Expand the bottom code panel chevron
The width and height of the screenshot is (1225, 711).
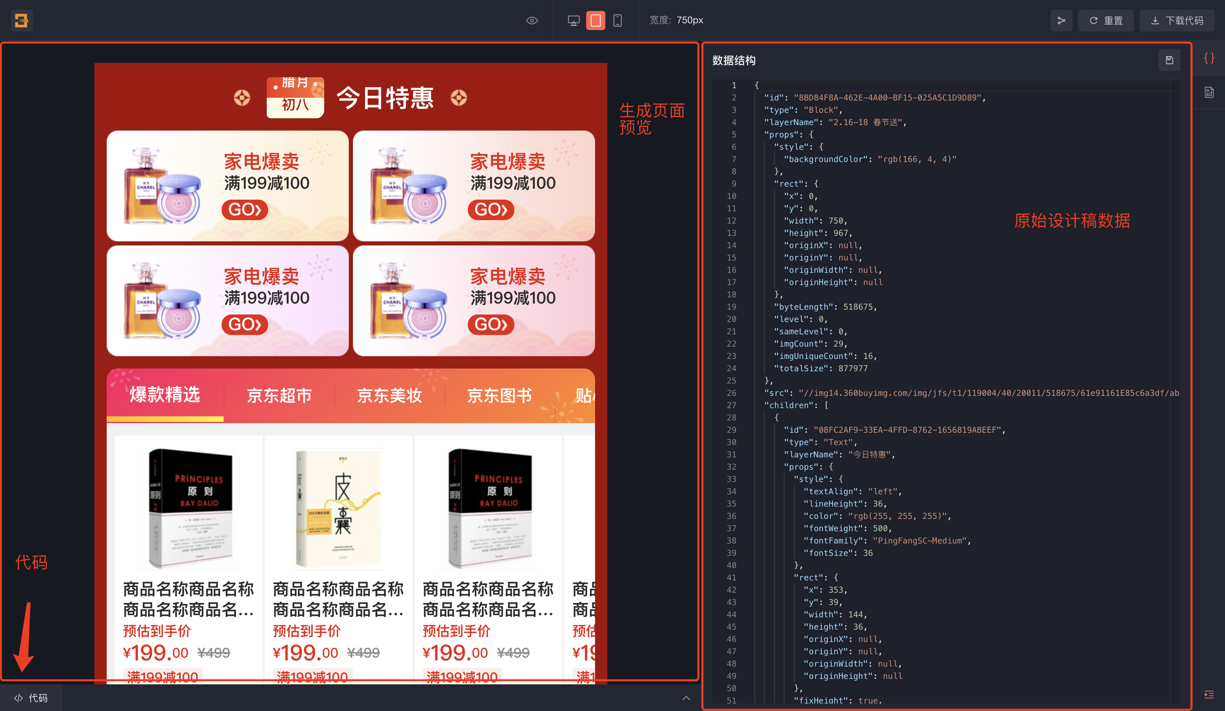[686, 698]
